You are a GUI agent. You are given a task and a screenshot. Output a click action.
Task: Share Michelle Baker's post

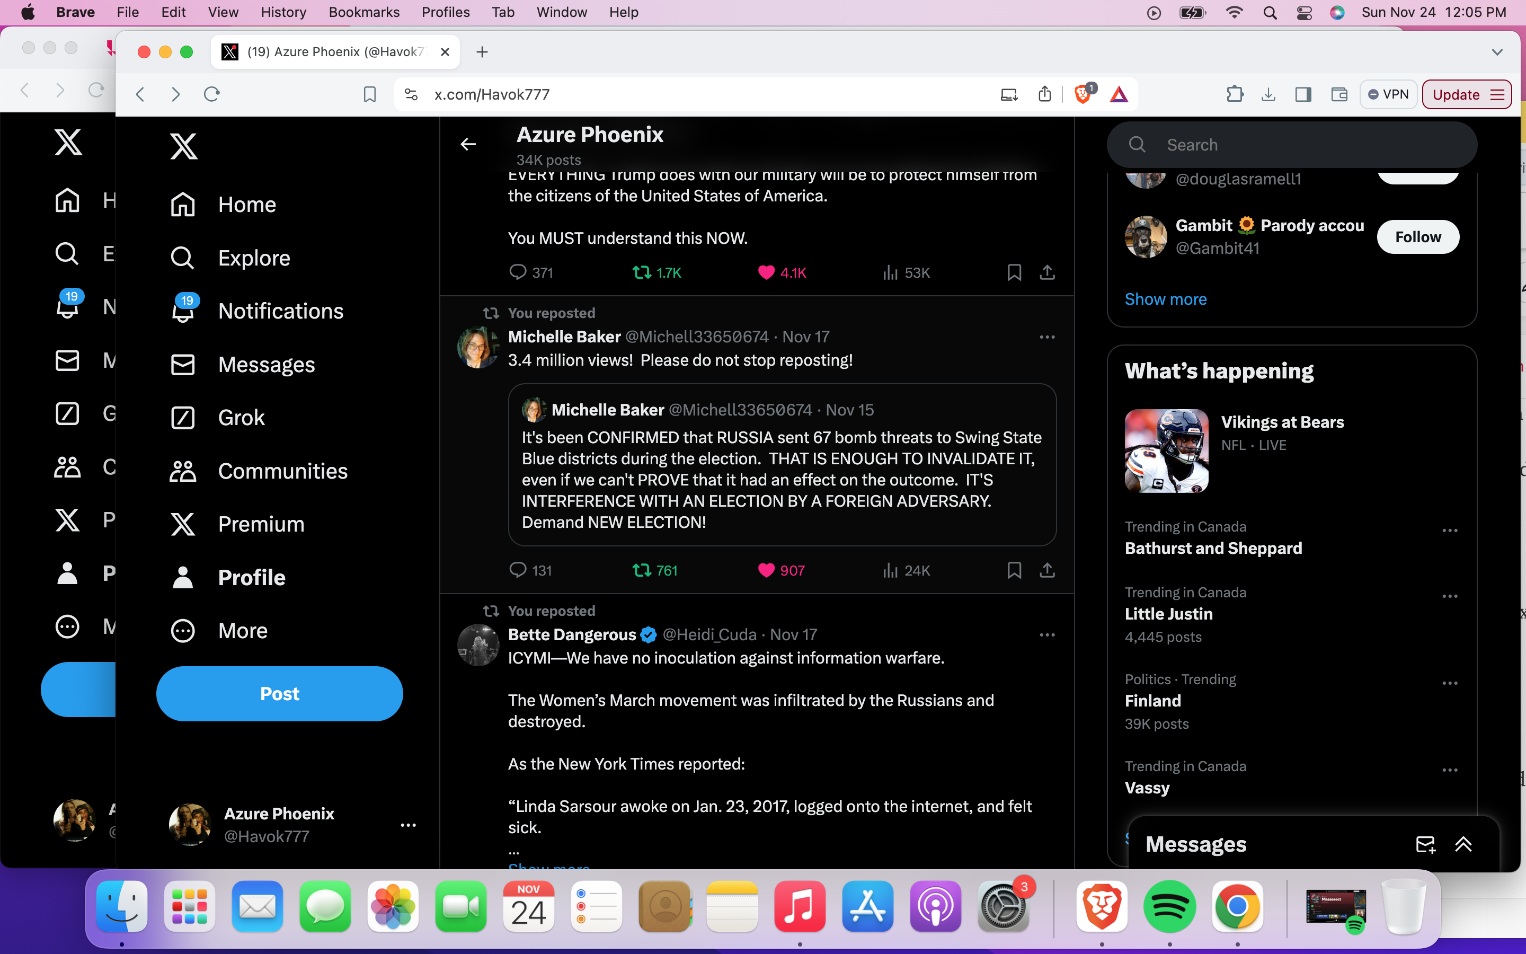click(x=1047, y=570)
